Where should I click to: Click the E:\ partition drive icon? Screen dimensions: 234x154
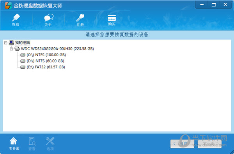pyautogui.click(x=23, y=67)
